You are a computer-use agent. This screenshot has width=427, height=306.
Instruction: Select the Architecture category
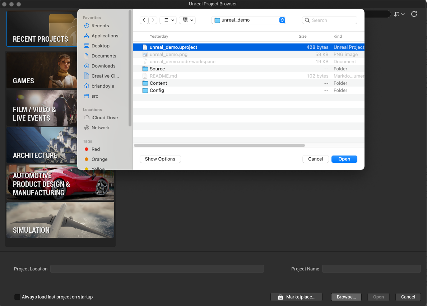(42, 145)
